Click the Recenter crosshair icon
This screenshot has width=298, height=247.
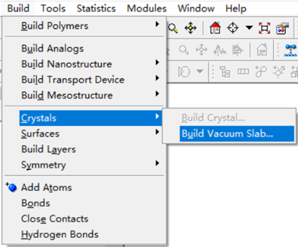pos(233,28)
